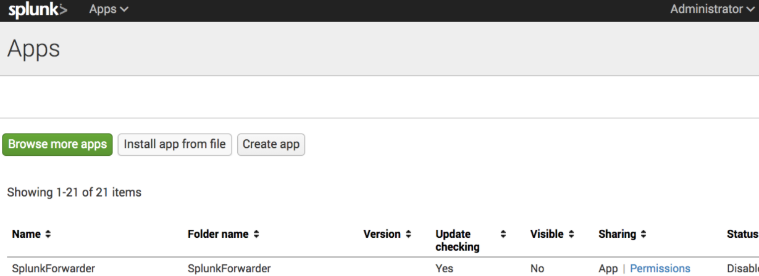Click the Apps page heading
The width and height of the screenshot is (759, 276).
click(x=33, y=49)
